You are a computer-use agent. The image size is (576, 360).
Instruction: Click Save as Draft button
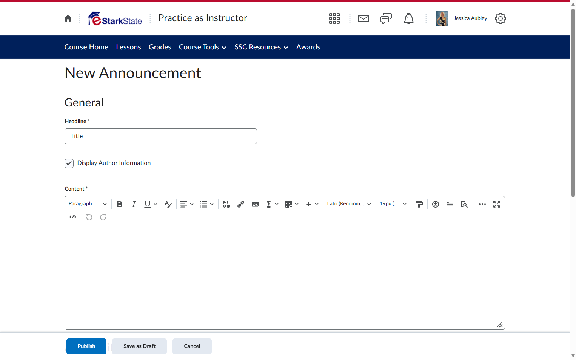tap(139, 346)
